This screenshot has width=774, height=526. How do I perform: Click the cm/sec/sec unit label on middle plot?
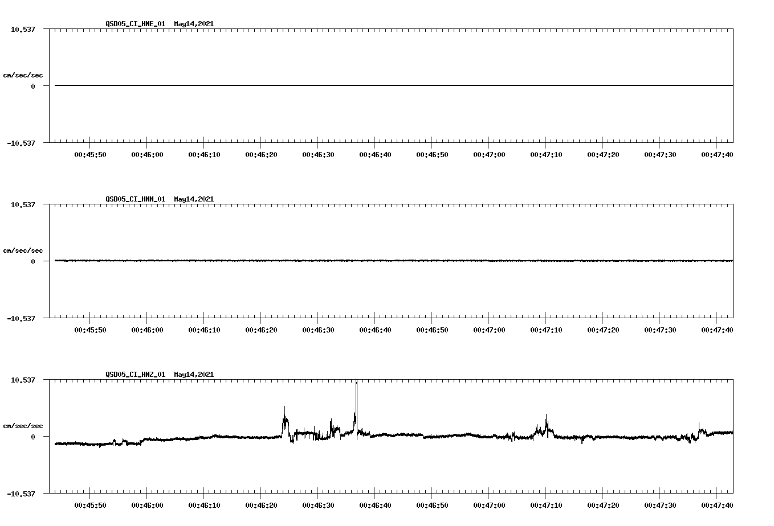(23, 250)
